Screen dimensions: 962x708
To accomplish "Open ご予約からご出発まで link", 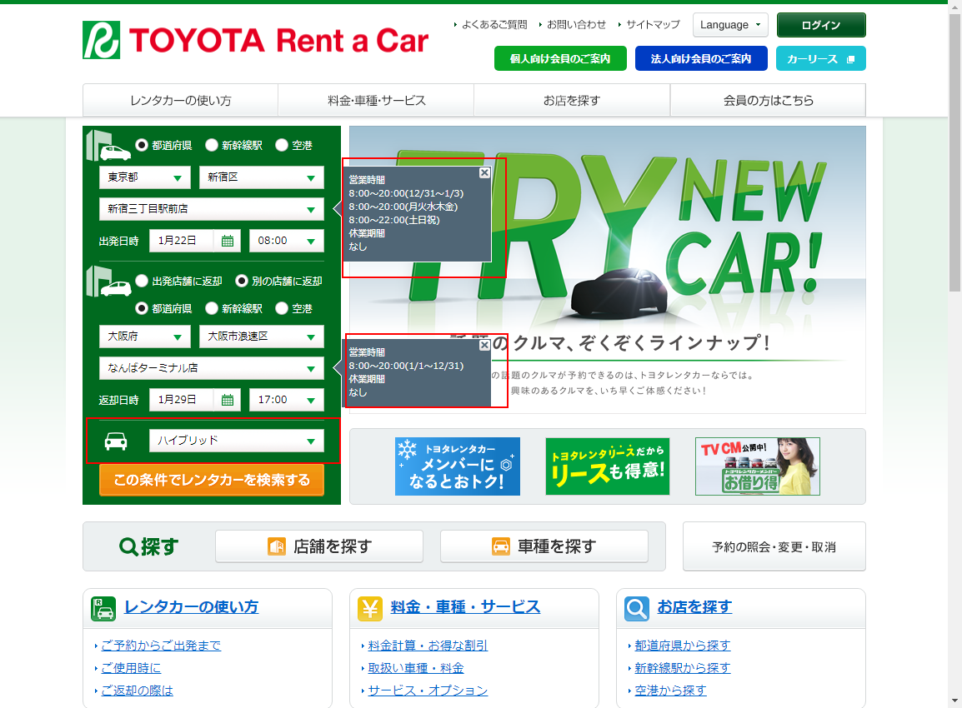I will [161, 646].
